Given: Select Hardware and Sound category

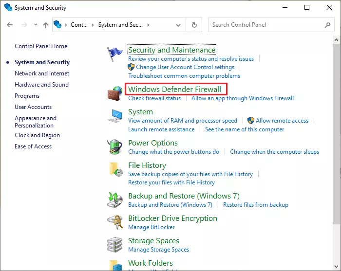Looking at the screenshot, I should tap(41, 85).
